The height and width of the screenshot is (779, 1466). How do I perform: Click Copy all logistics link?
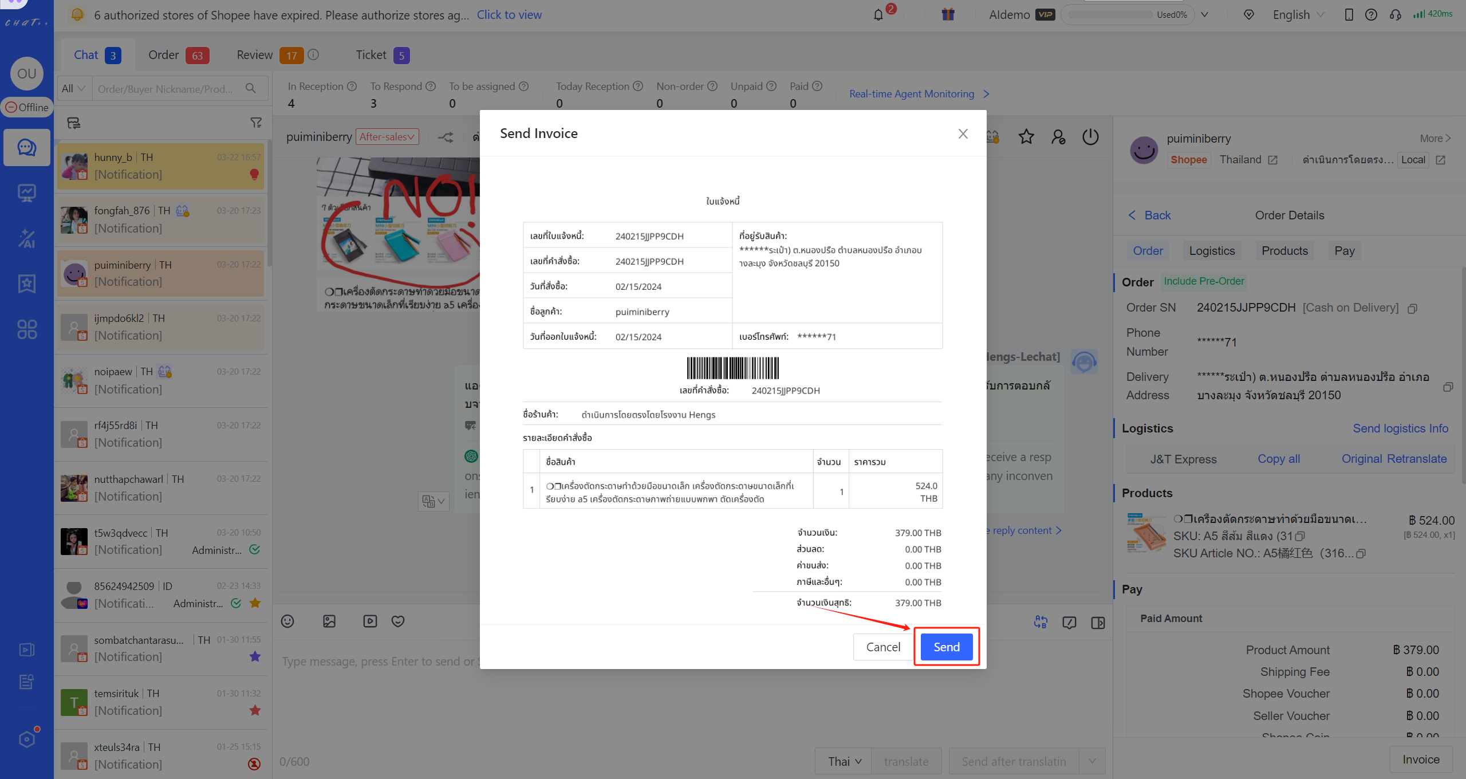click(1279, 459)
